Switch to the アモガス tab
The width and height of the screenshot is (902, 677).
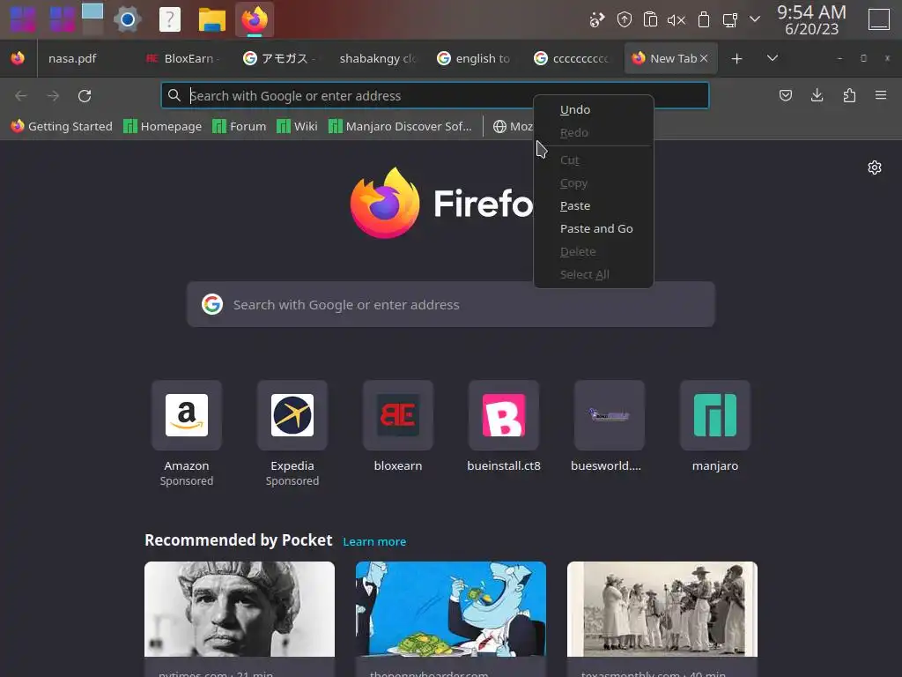(279, 58)
